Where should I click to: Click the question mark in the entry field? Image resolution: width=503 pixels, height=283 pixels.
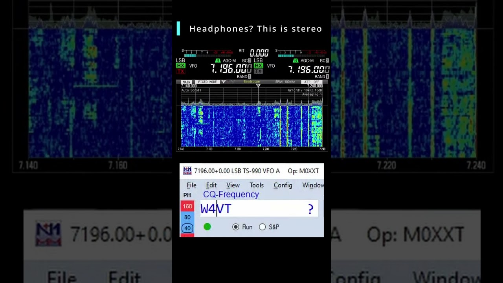pyautogui.click(x=310, y=209)
